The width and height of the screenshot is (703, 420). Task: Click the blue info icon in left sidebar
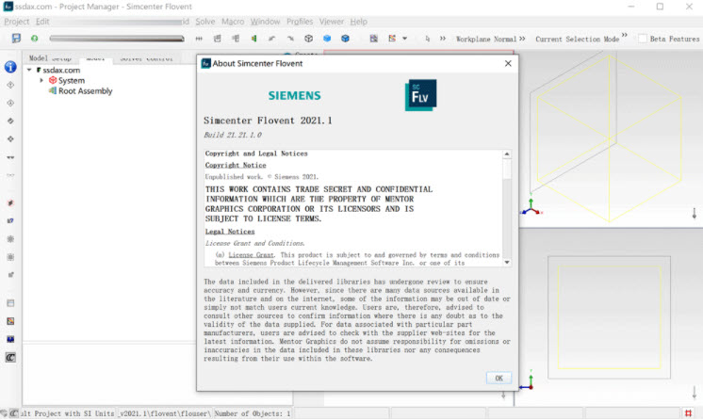click(x=10, y=67)
